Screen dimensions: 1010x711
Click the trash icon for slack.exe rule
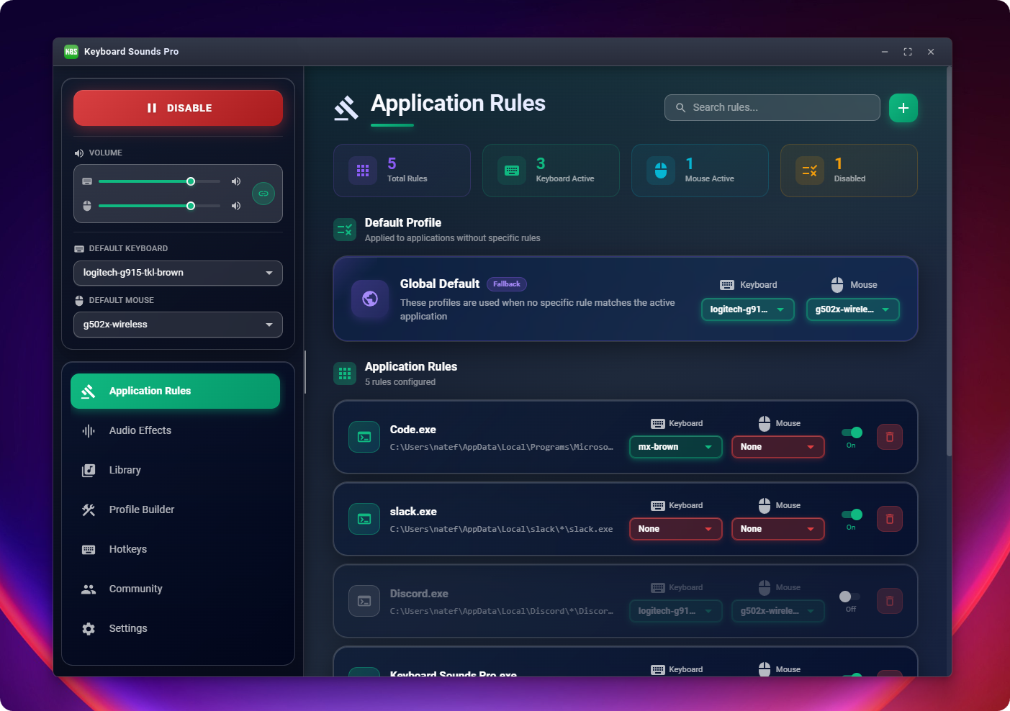[x=889, y=519]
